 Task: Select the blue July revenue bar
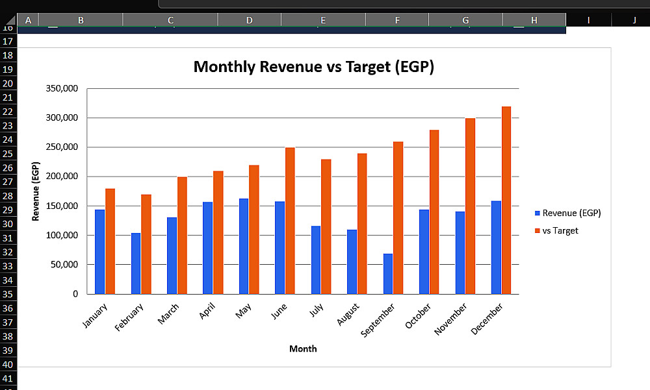316,260
